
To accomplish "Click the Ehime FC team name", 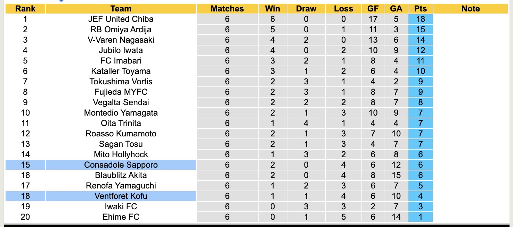I will pos(121,217).
